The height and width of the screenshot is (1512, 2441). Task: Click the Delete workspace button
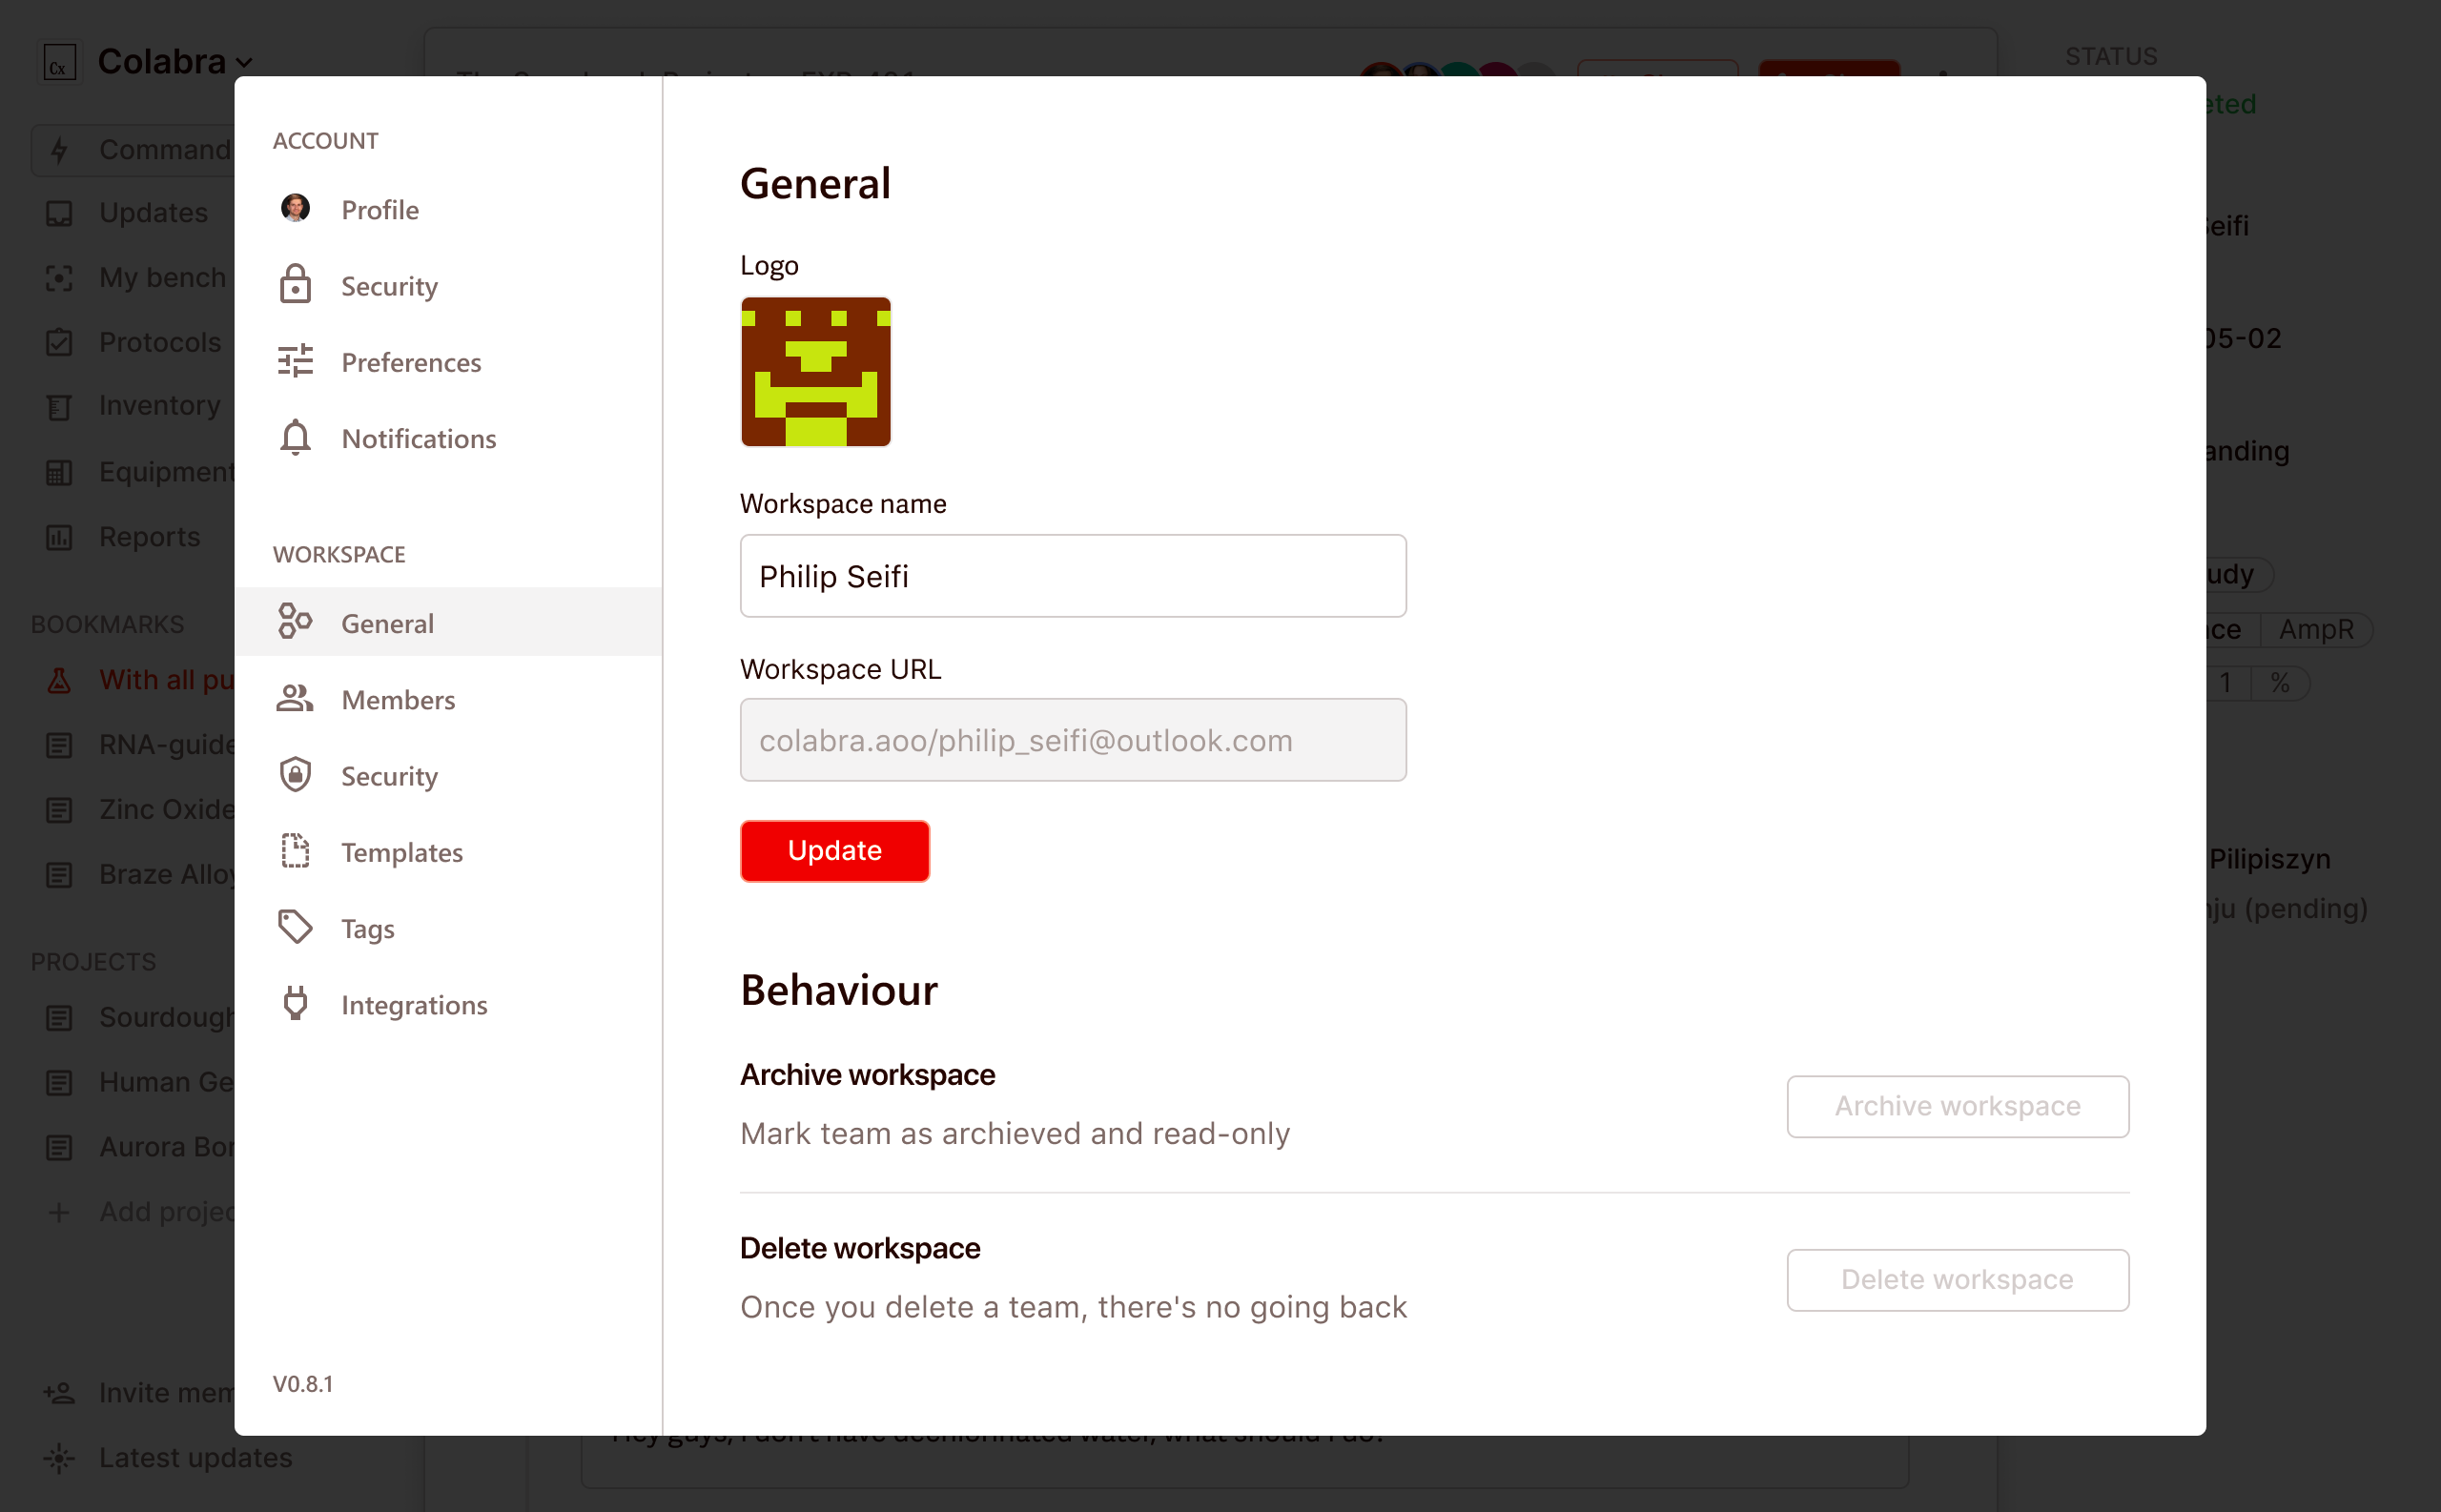1957,1279
